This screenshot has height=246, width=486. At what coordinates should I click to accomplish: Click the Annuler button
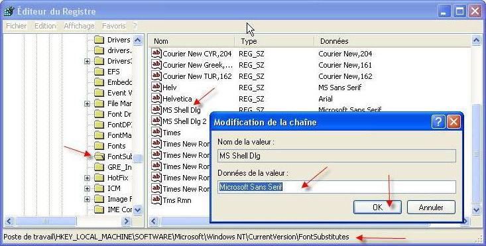[431, 208]
